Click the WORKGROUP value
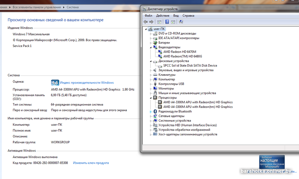299x179 pixels. tap(60, 142)
